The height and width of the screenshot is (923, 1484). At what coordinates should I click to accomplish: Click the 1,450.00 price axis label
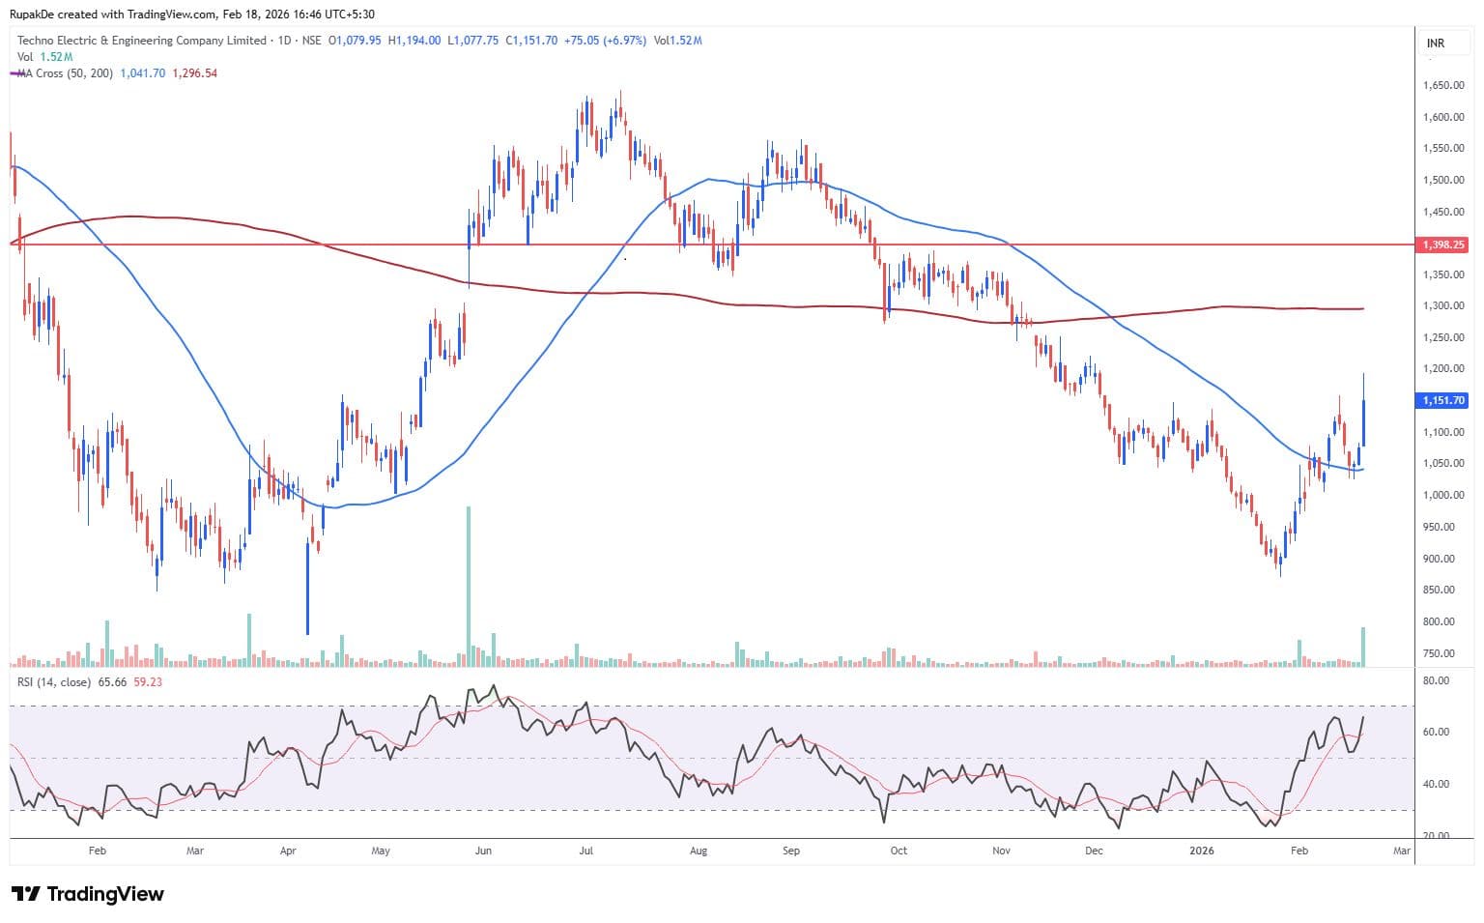[x=1443, y=212]
